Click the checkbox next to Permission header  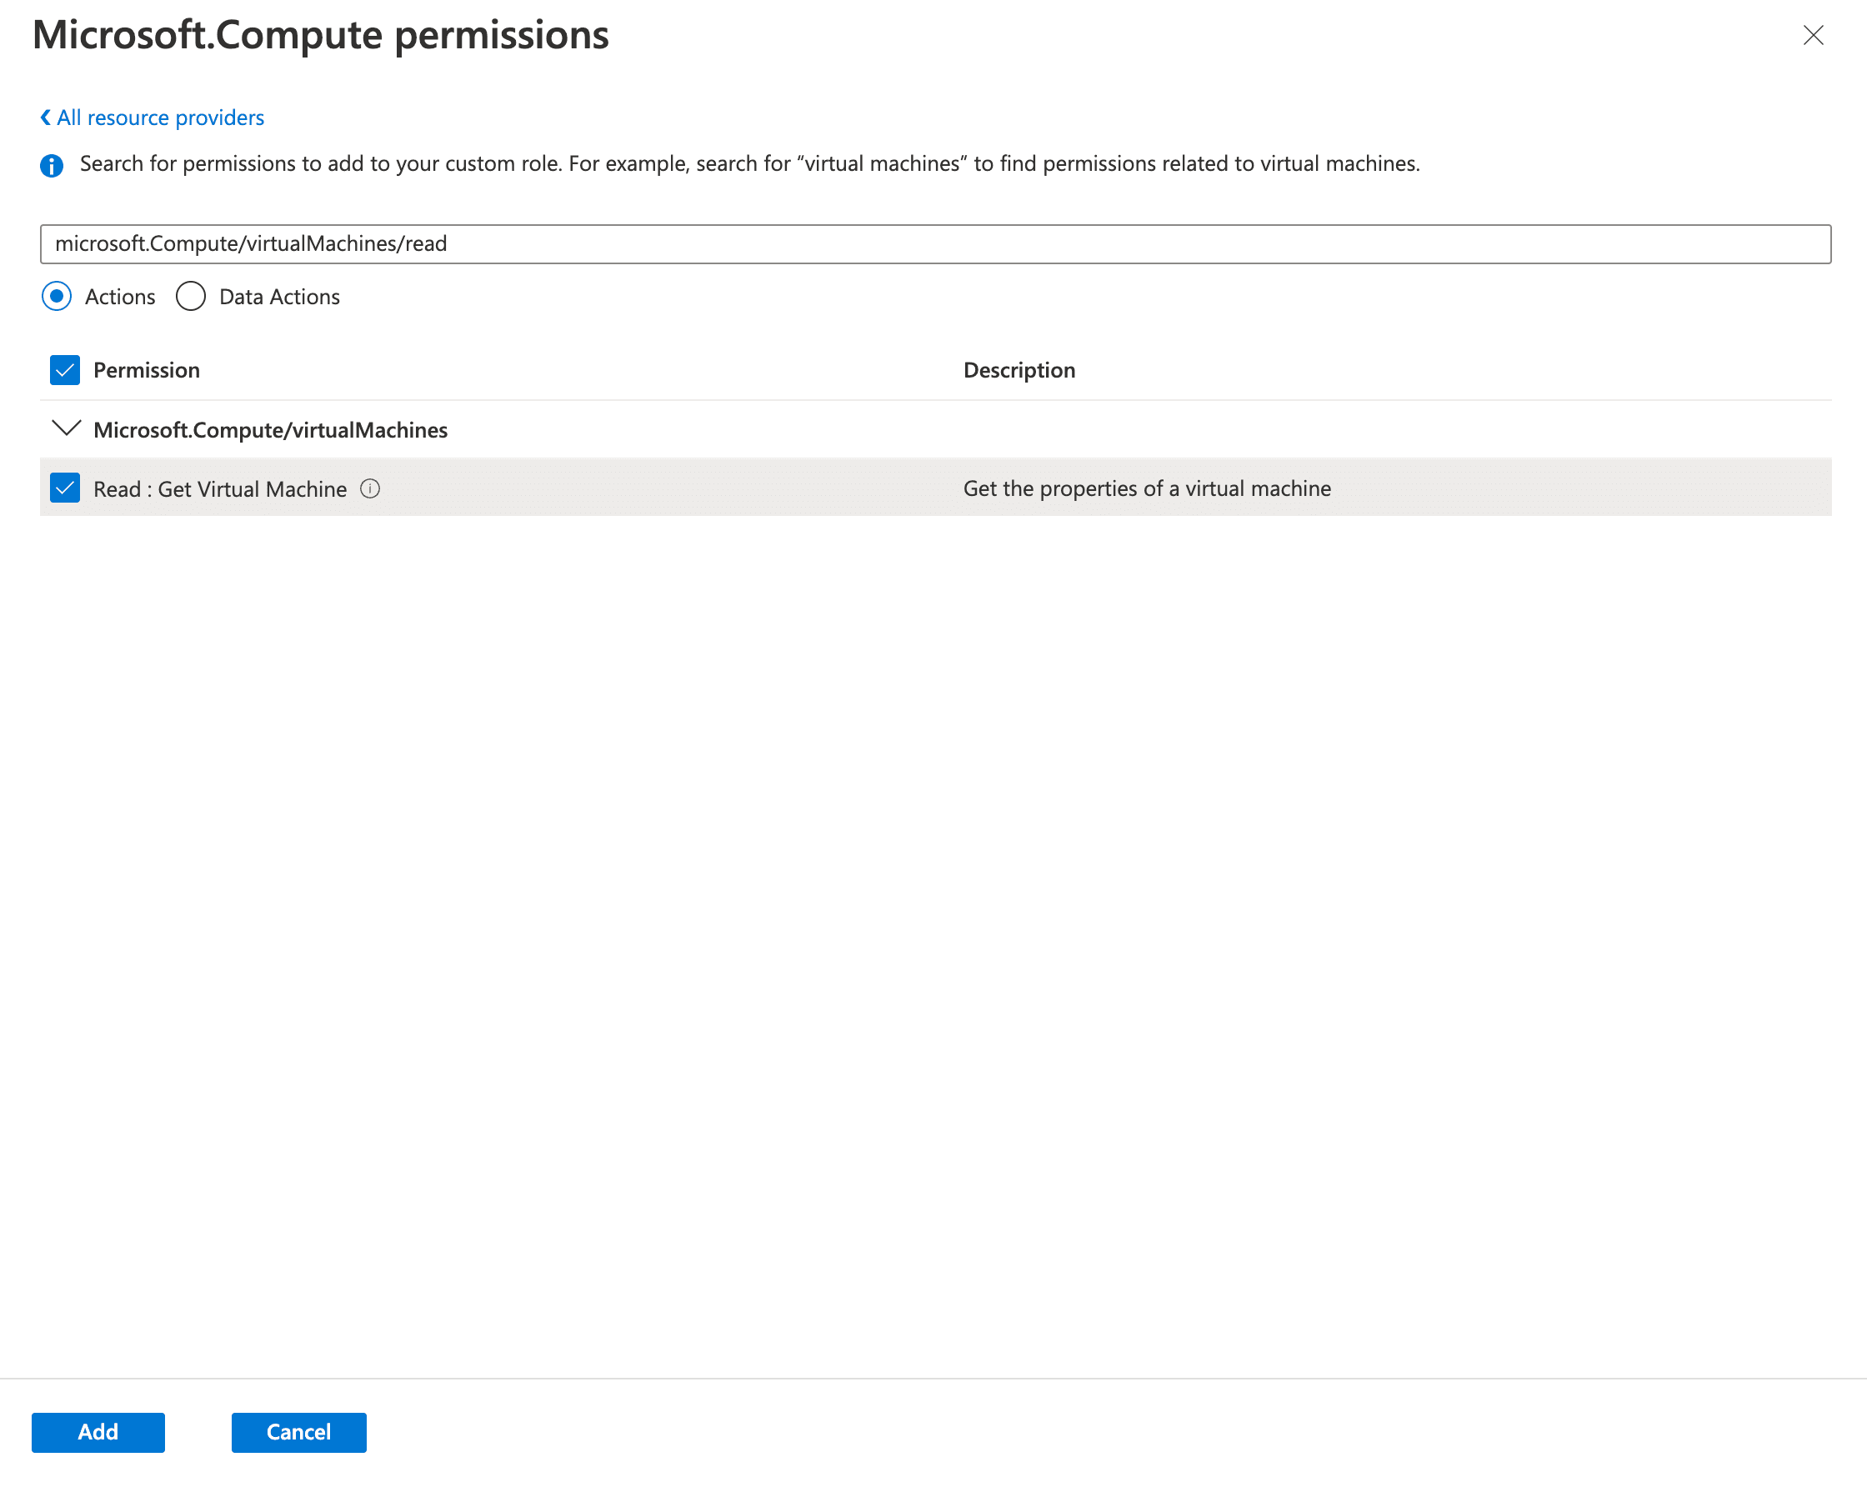point(66,368)
